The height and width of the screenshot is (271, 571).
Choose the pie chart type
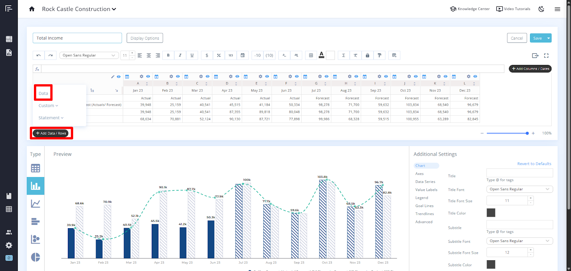click(35, 257)
